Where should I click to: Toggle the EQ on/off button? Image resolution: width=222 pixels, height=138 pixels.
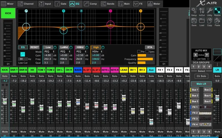[23, 47]
